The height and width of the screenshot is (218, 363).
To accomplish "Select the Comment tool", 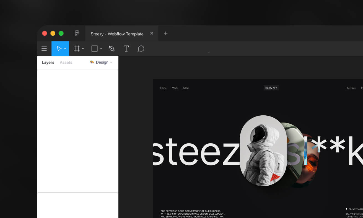I will (x=141, y=49).
